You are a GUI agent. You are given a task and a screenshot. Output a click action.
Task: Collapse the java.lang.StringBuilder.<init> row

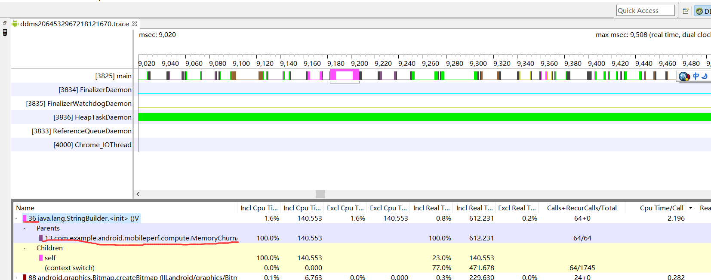tap(16, 218)
